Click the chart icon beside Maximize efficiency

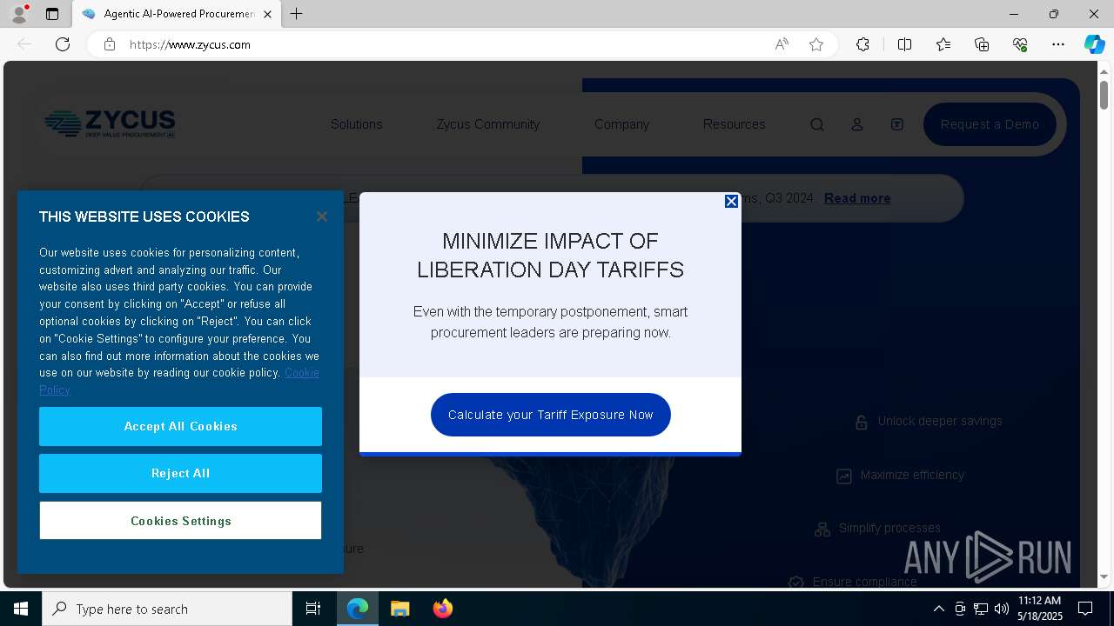(x=844, y=476)
